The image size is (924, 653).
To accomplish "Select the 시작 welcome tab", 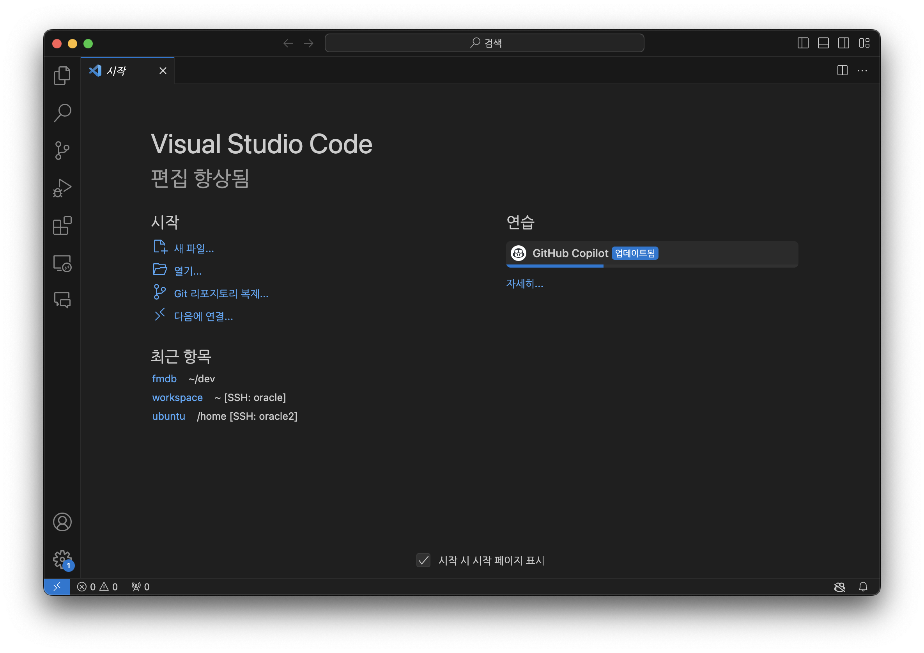I will click(117, 71).
